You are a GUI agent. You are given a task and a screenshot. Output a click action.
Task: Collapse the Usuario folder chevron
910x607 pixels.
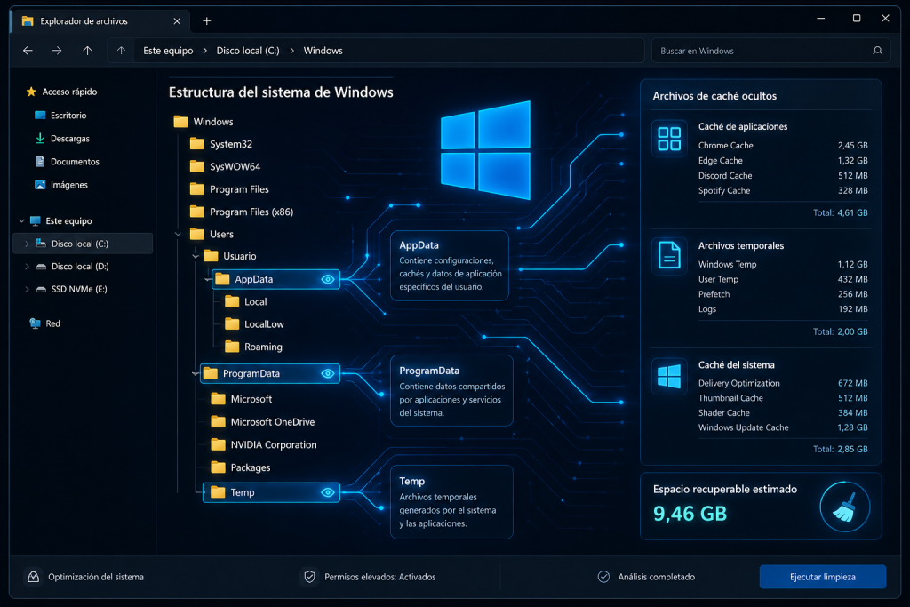[x=196, y=256]
